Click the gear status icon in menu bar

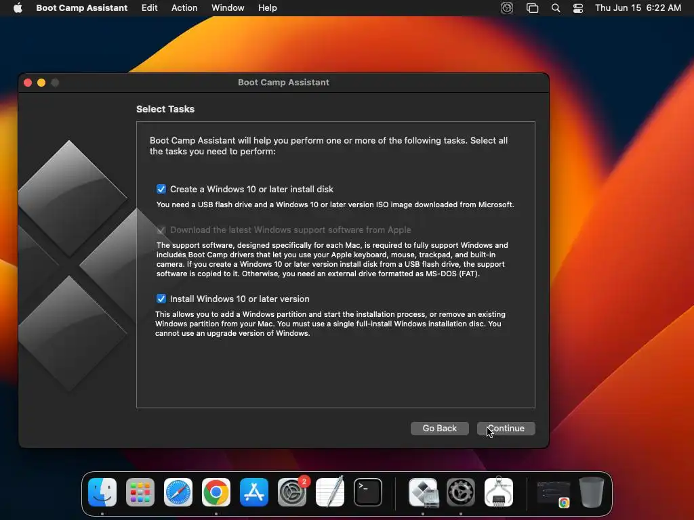(507, 7)
